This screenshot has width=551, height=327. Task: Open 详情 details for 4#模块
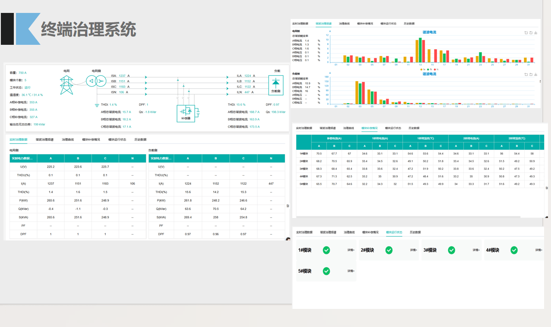tap(539, 250)
